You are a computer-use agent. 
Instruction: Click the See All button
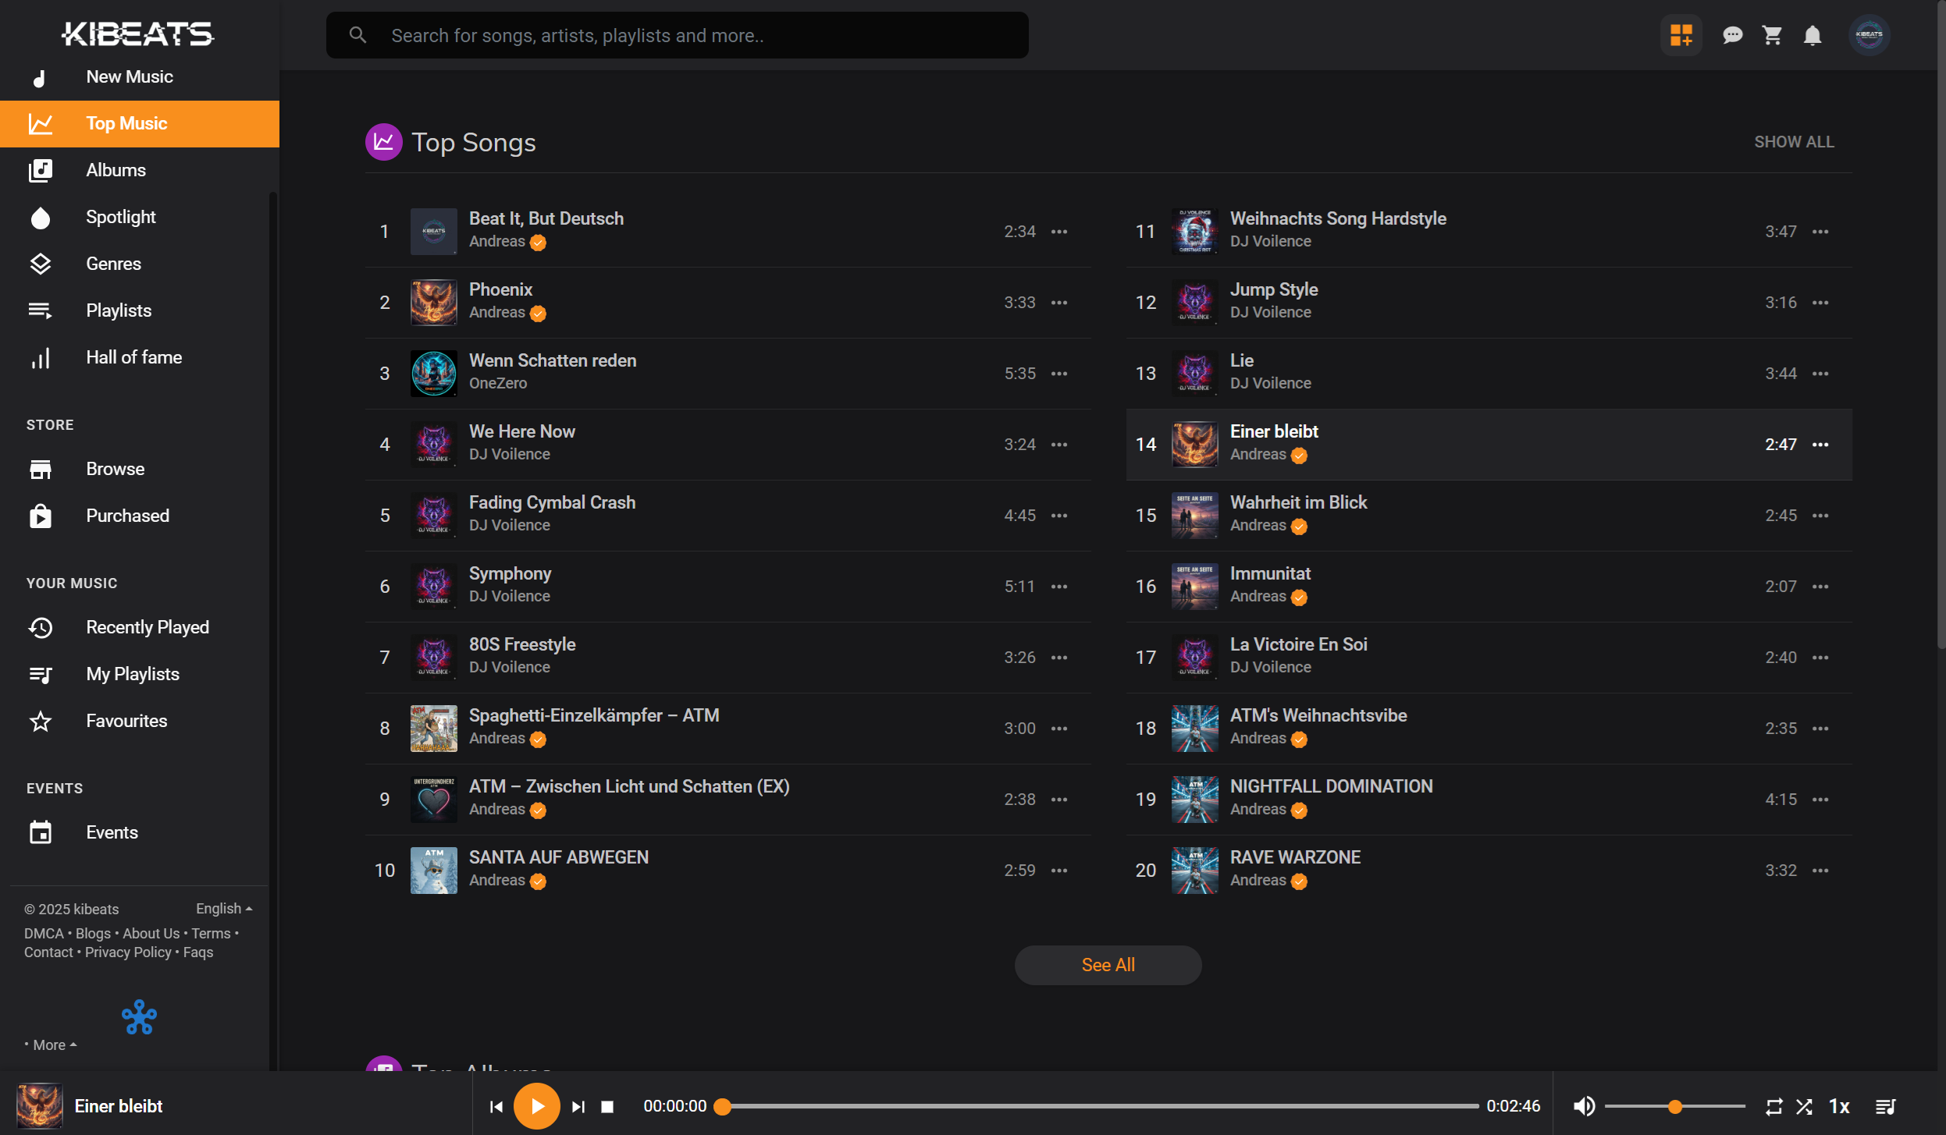point(1108,965)
